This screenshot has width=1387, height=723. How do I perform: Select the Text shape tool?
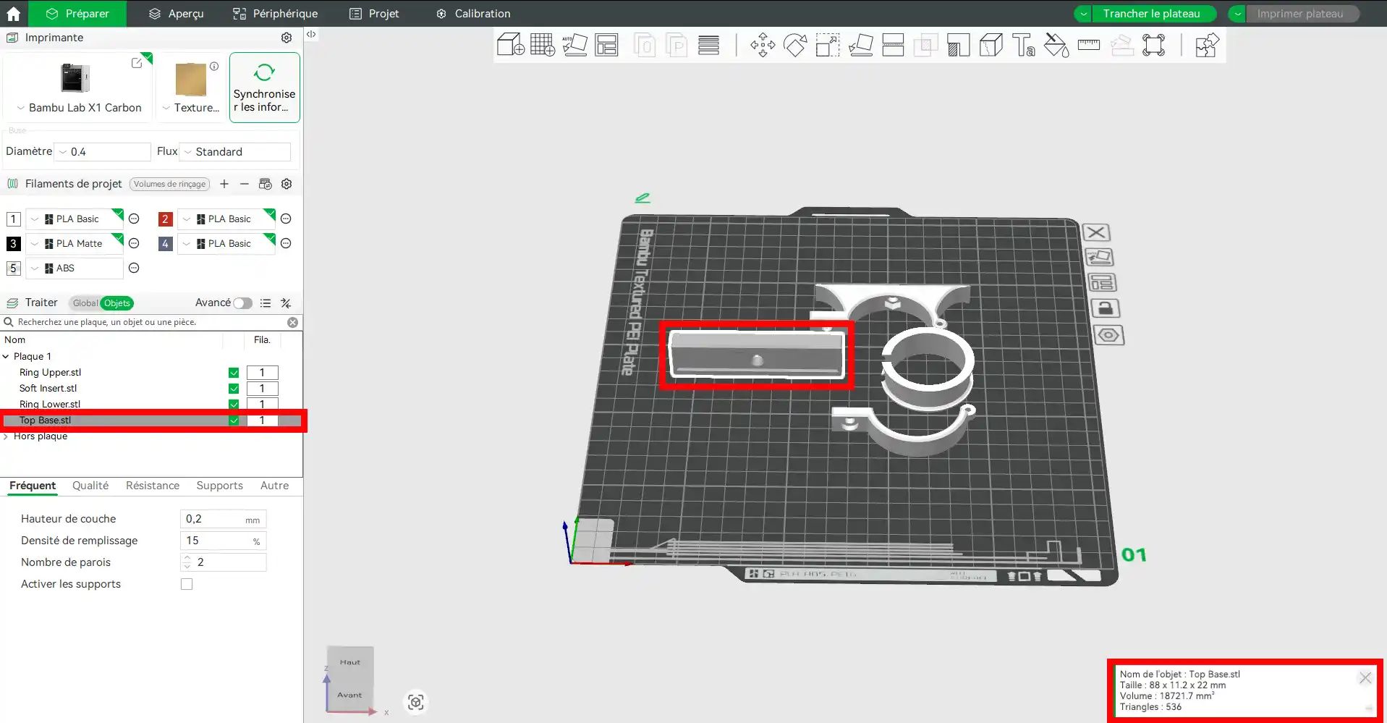click(1024, 46)
